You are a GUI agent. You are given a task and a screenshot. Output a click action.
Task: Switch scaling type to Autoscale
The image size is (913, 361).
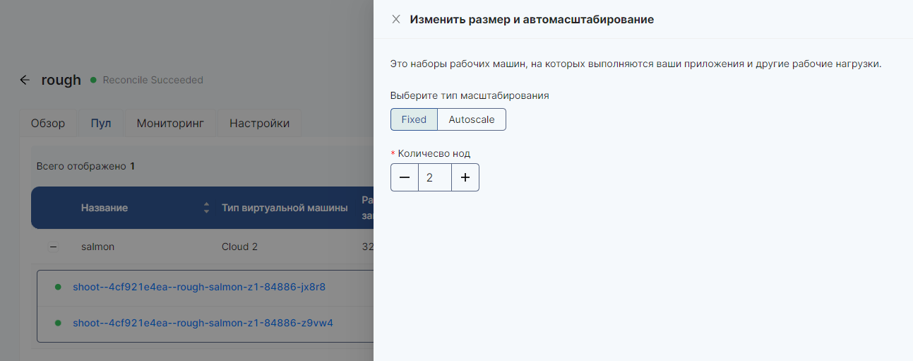pos(472,119)
